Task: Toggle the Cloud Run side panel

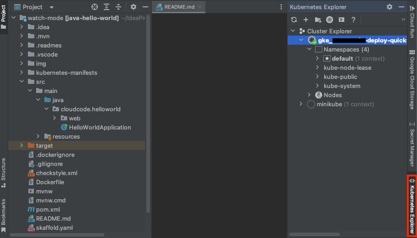Action: click(412, 23)
